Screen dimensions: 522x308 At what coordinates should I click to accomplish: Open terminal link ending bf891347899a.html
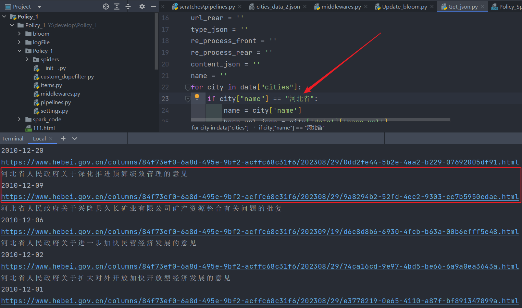[260, 301]
